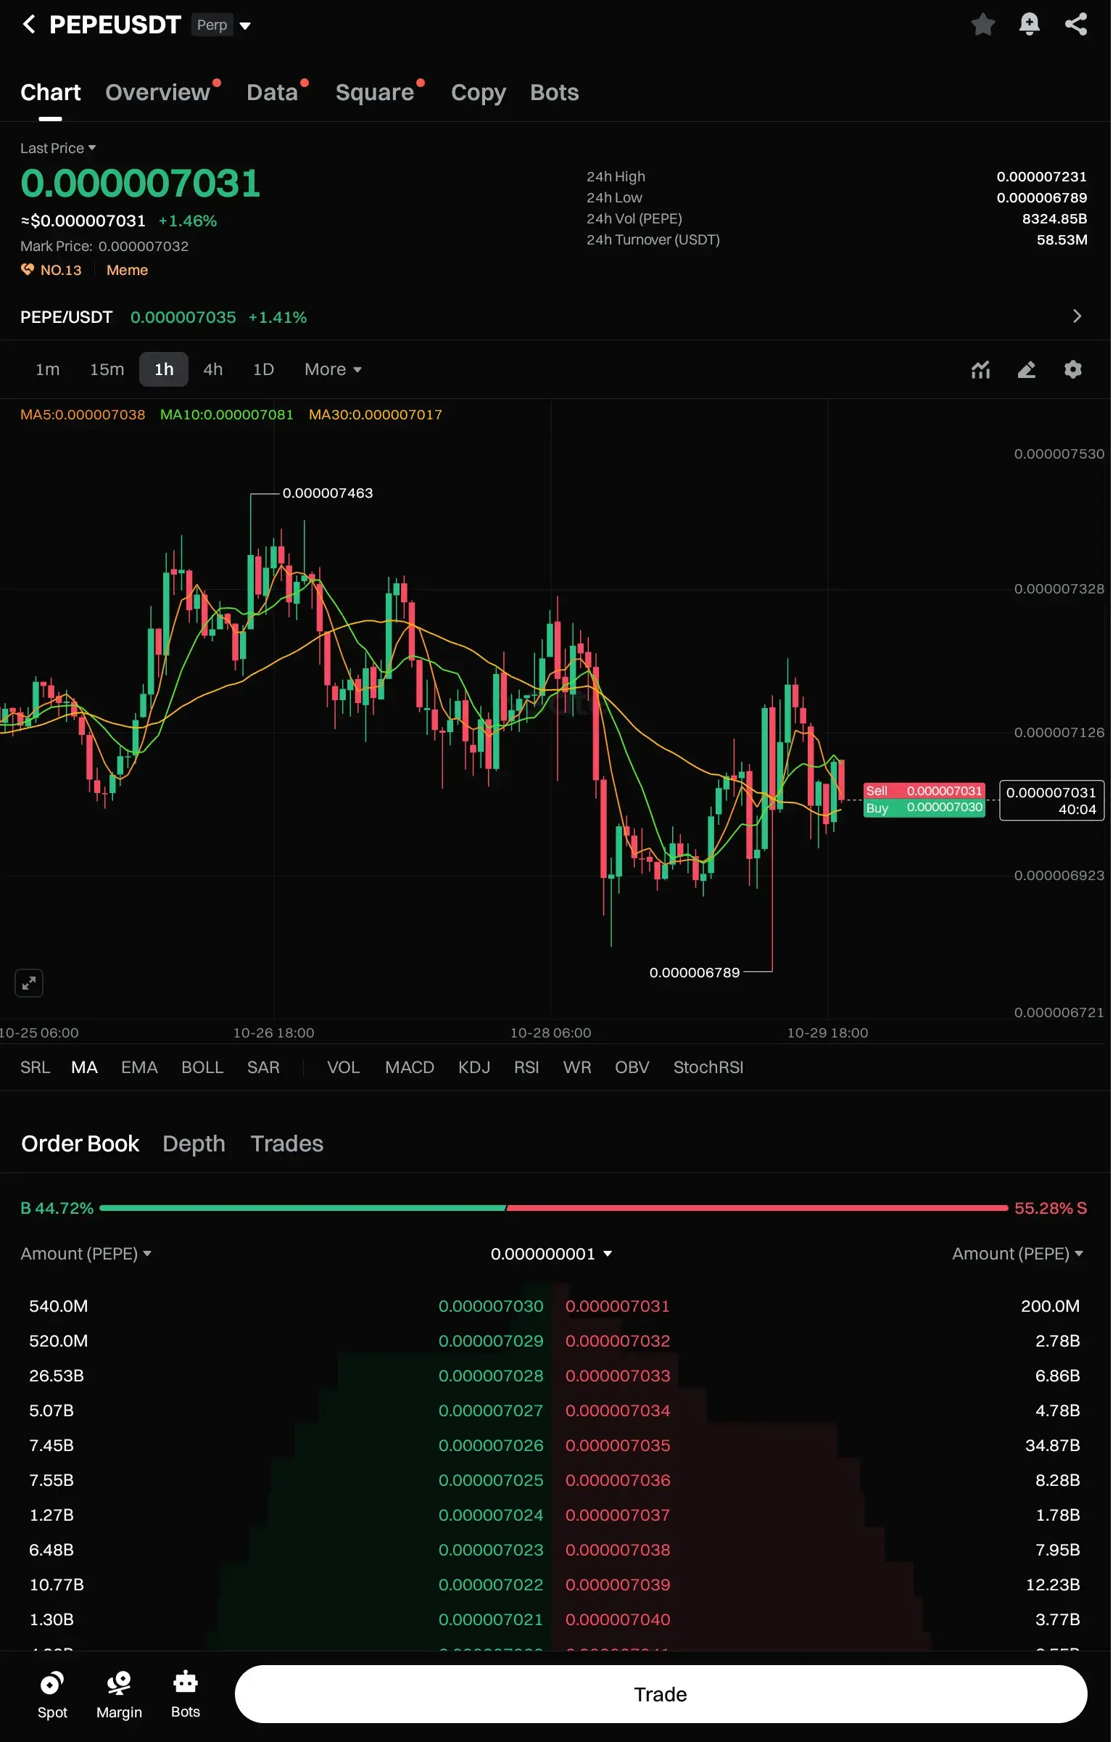Click the Sell 0.000007031 chart label
The height and width of the screenshot is (1742, 1113).
924,791
